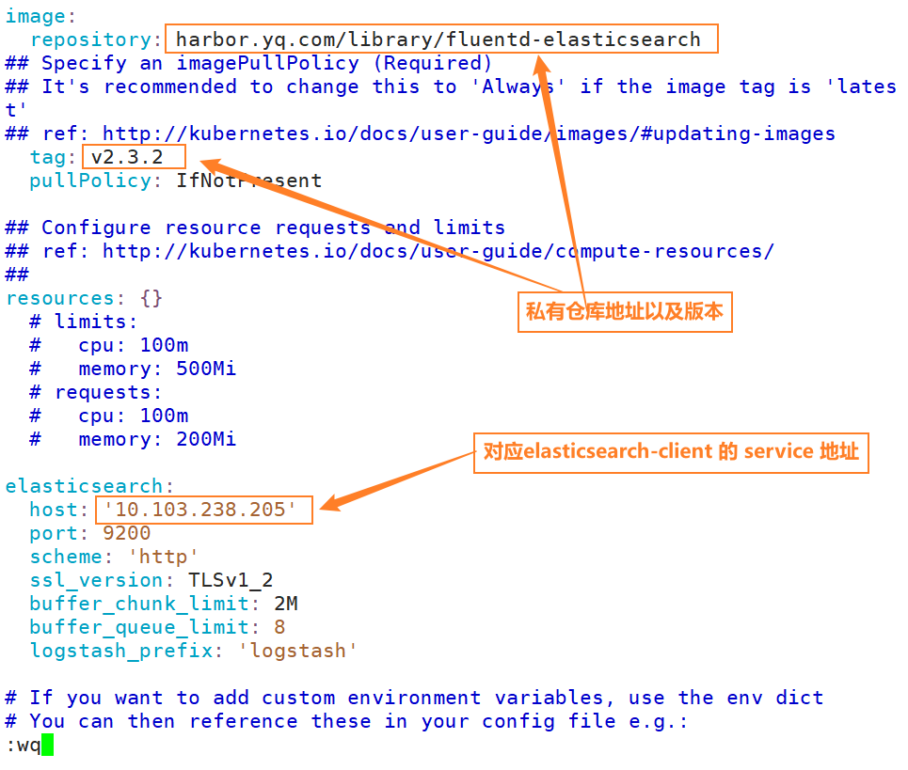Click the v2.3.2 tag value

(127, 157)
